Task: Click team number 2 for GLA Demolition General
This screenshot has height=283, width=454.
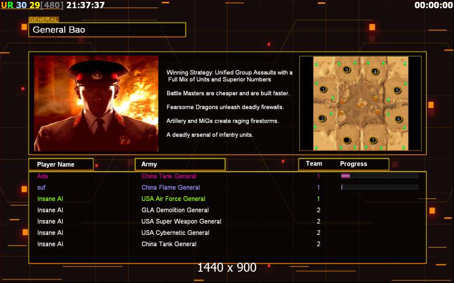Action: click(x=318, y=210)
